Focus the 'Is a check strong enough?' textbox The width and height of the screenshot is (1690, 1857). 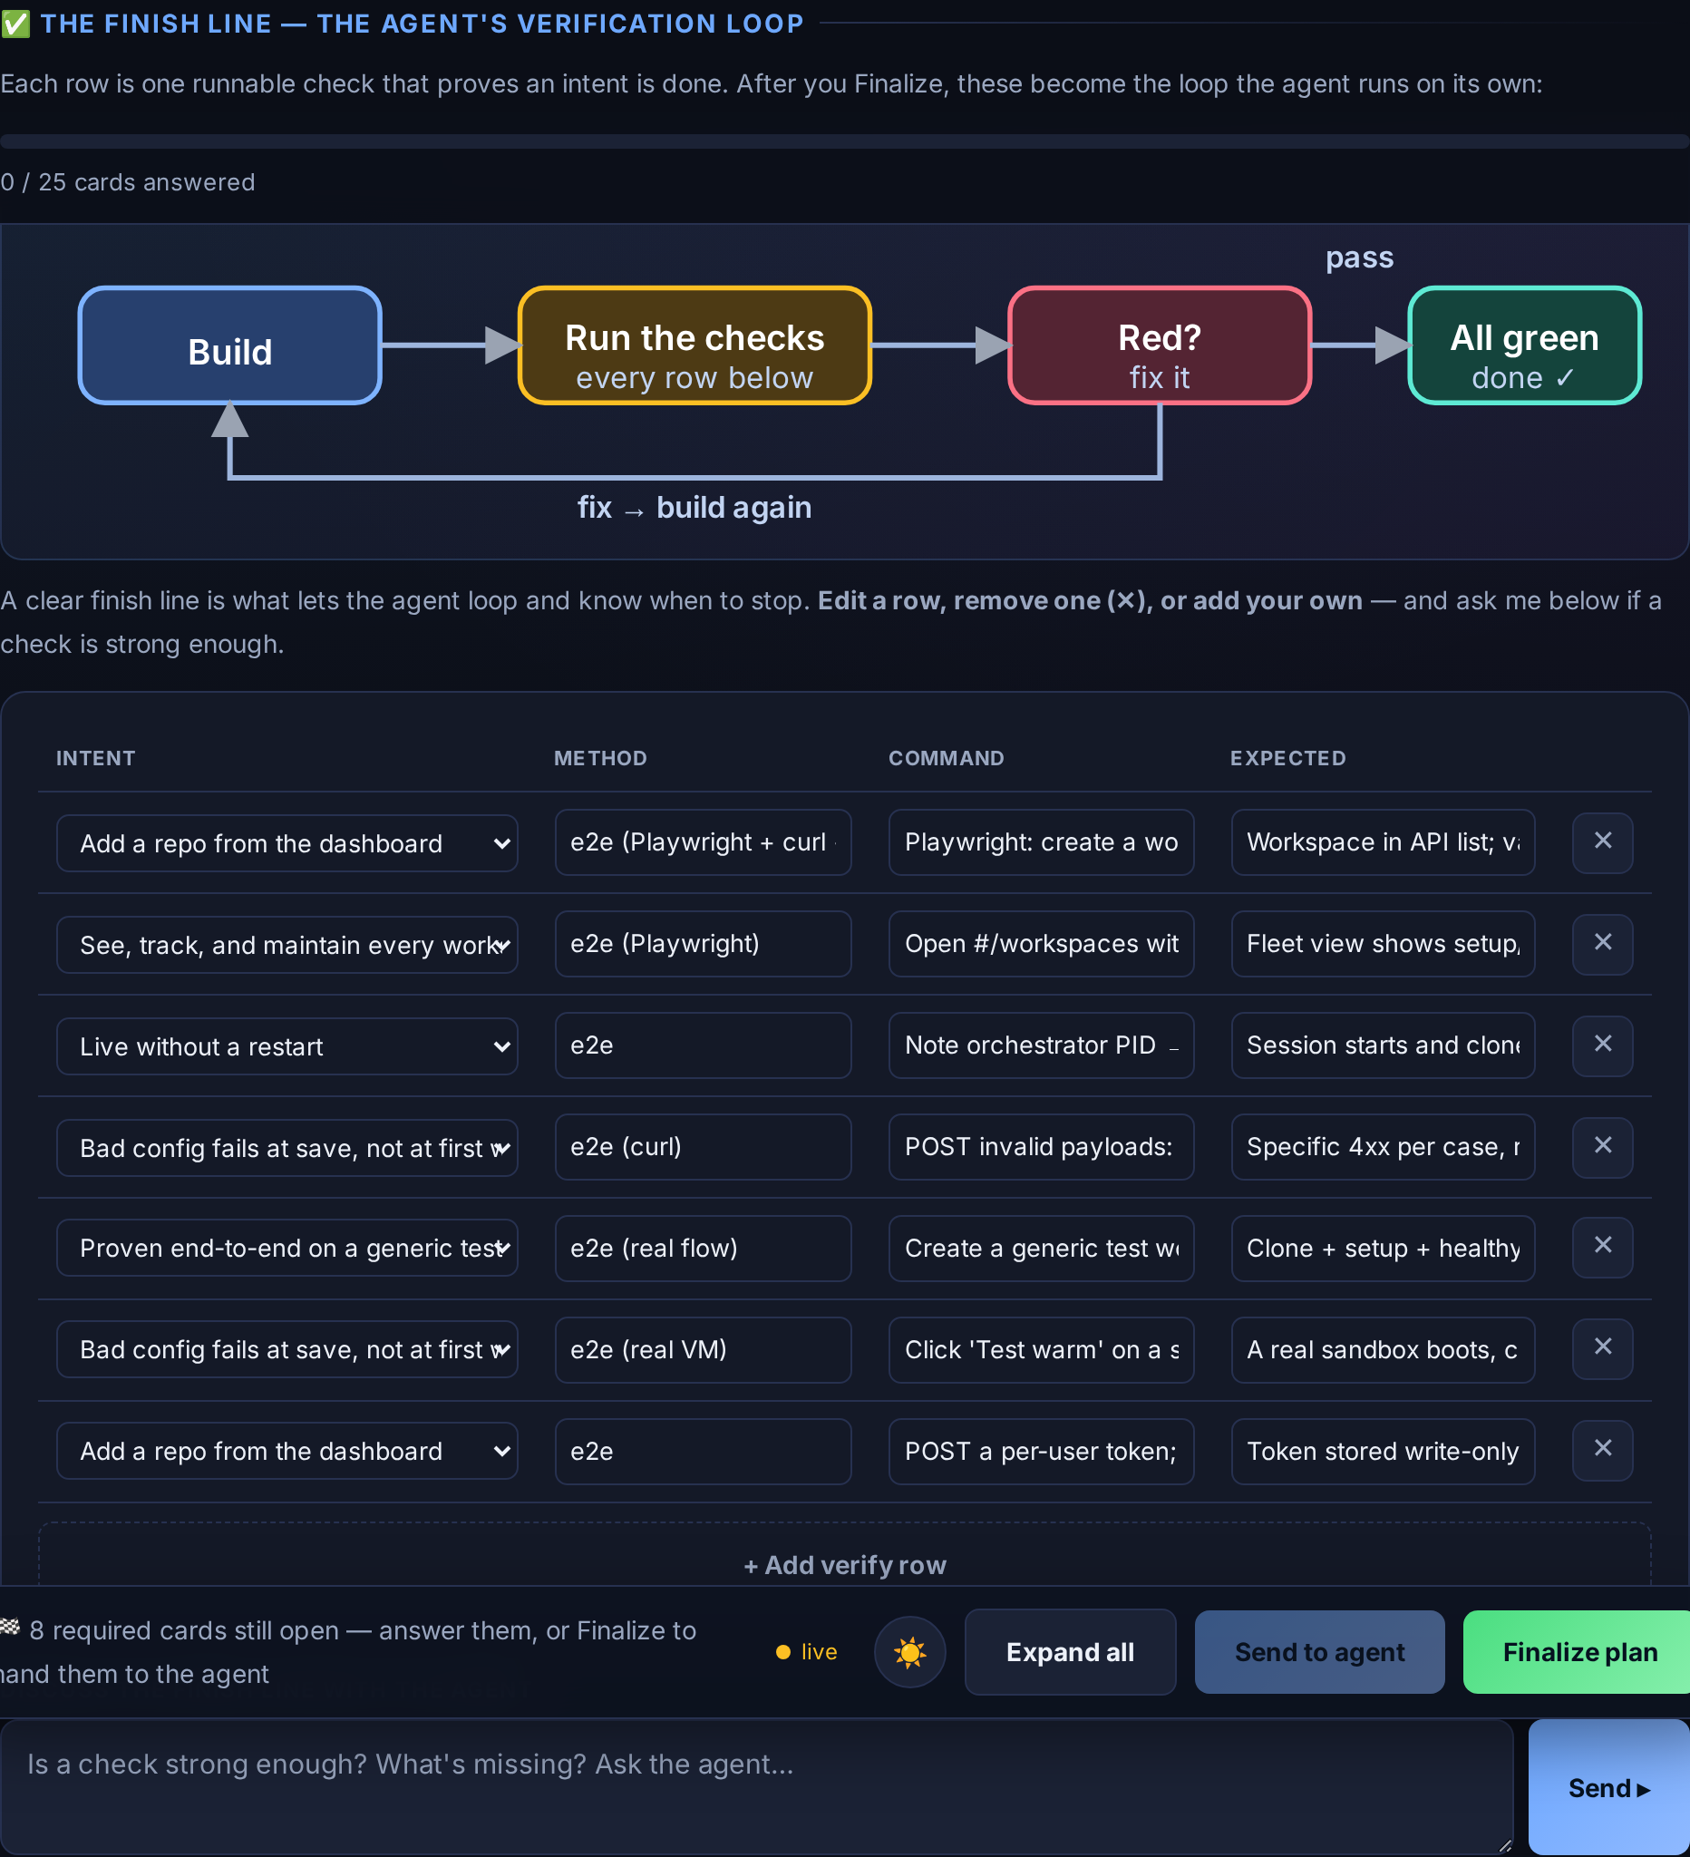pyautogui.click(x=756, y=1787)
